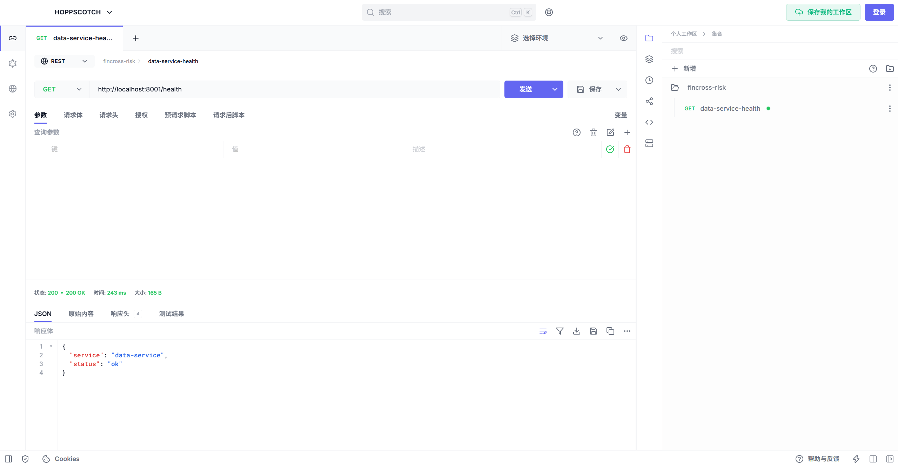898x467 pixels.
Task: Open the REST section in the left sidebar
Action: pyautogui.click(x=13, y=38)
